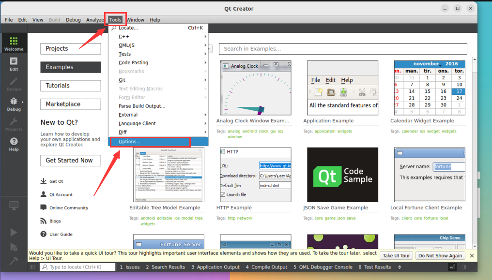
Task: Go to Projects mode wrench icon
Action: (x=14, y=124)
